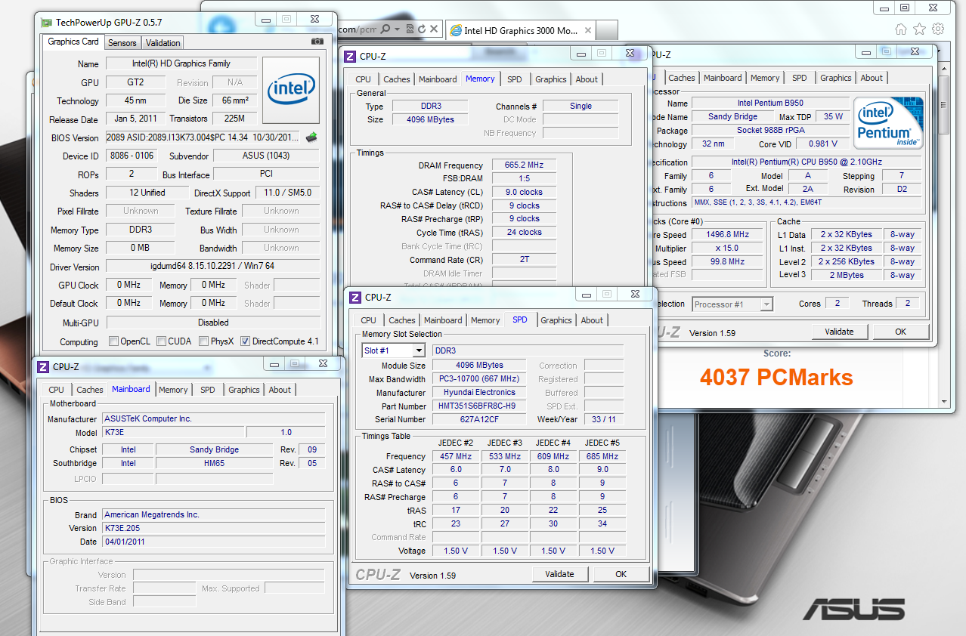
Task: Click the Intel(R) HD Graphics Family name field
Action: (x=181, y=63)
